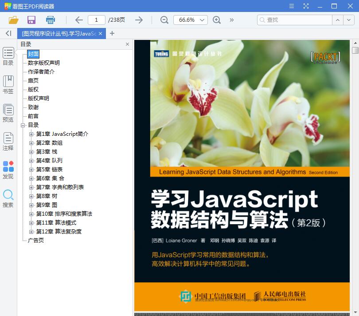Zoom in with plus magnifier
The height and width of the screenshot is (316, 359).
(x=217, y=20)
